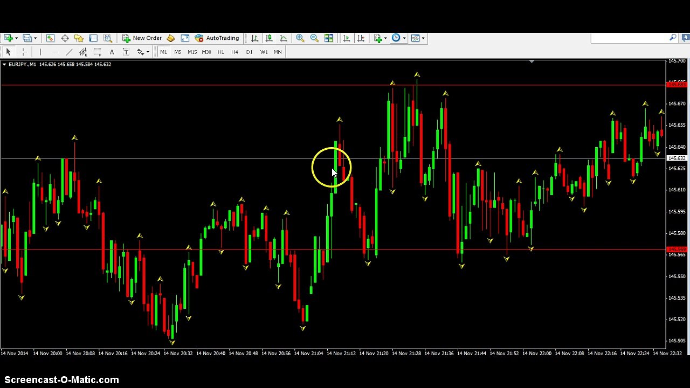
Task: Open the Strategy Tester icon
Action: [108, 38]
